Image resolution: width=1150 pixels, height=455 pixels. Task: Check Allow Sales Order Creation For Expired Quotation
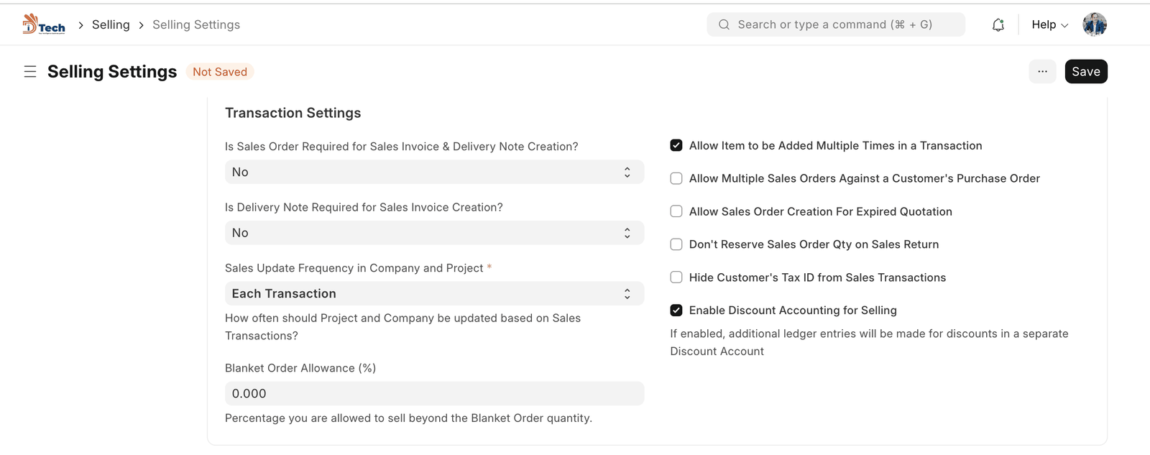676,211
